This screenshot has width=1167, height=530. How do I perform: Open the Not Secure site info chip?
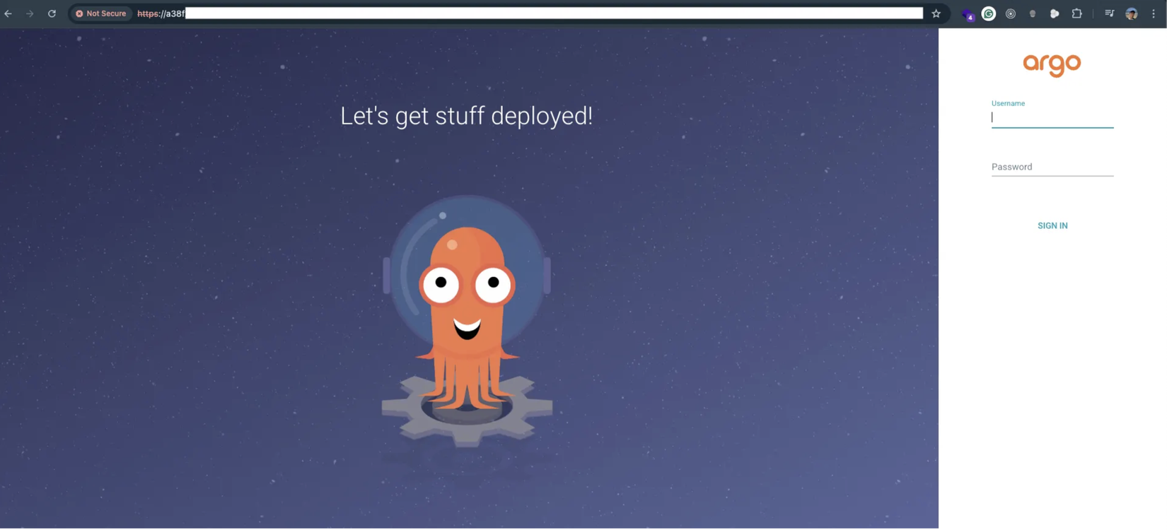coord(100,13)
